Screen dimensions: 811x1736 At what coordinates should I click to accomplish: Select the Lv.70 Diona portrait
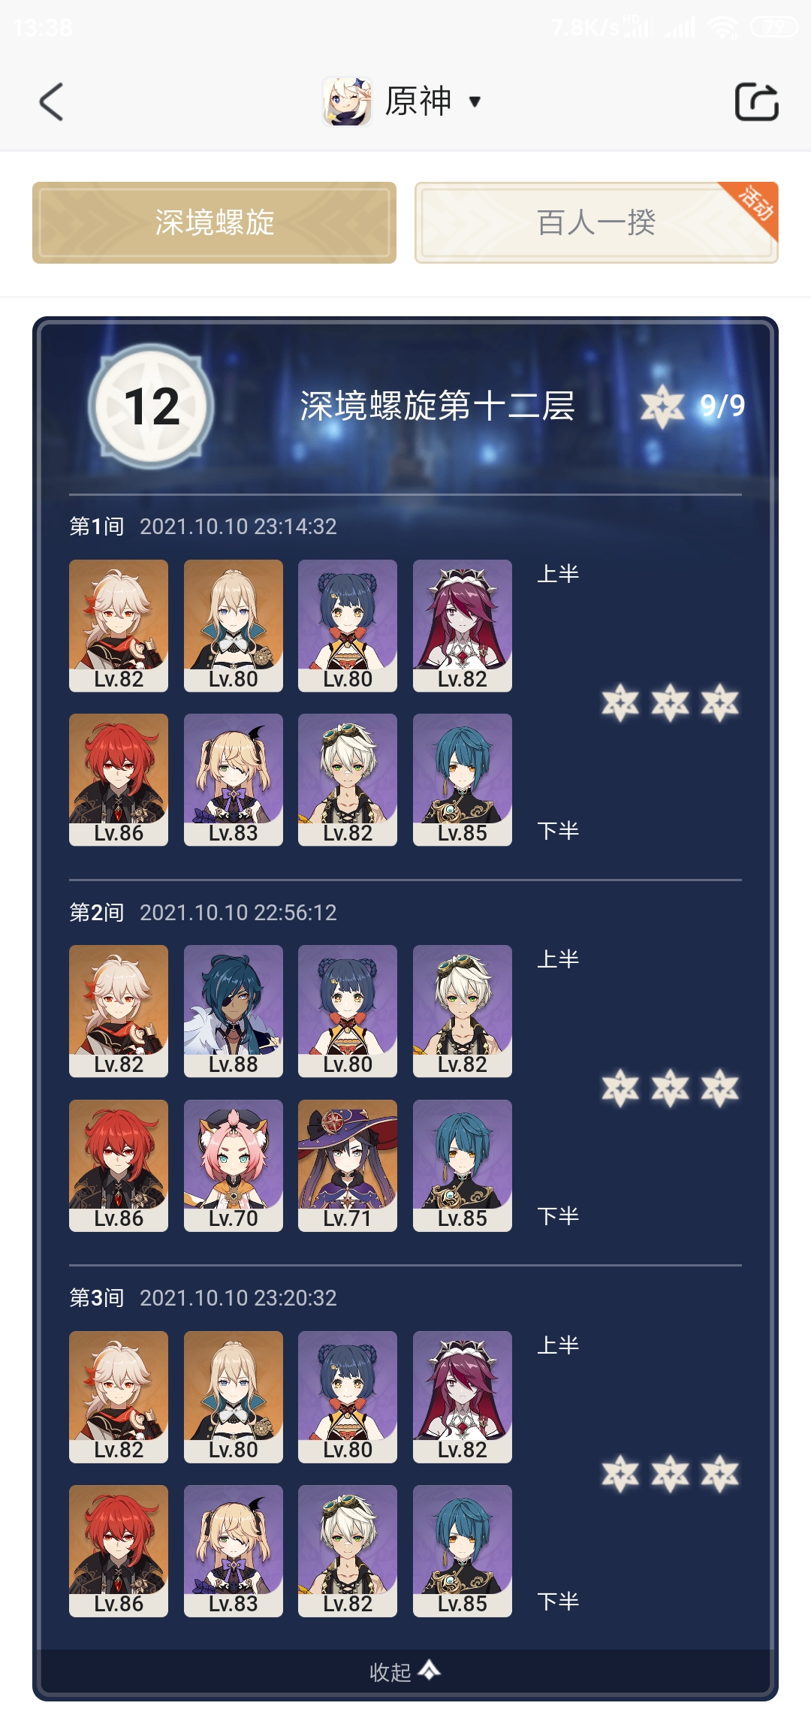[234, 1166]
